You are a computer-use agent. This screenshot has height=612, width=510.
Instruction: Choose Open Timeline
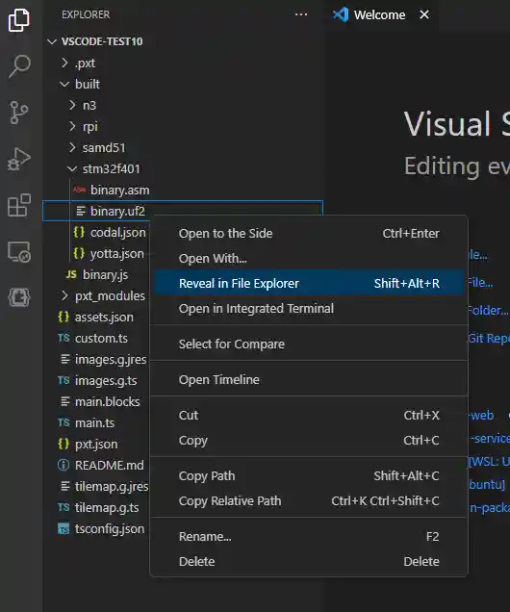click(x=309, y=380)
